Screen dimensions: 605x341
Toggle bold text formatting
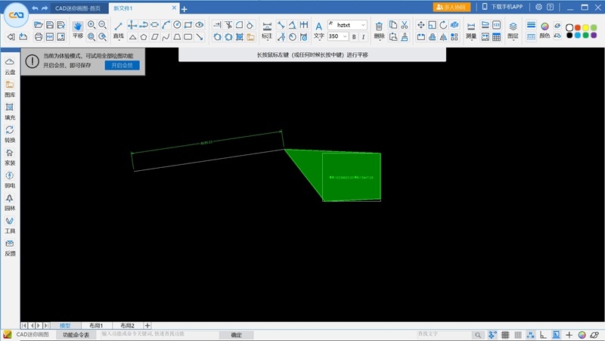click(354, 36)
